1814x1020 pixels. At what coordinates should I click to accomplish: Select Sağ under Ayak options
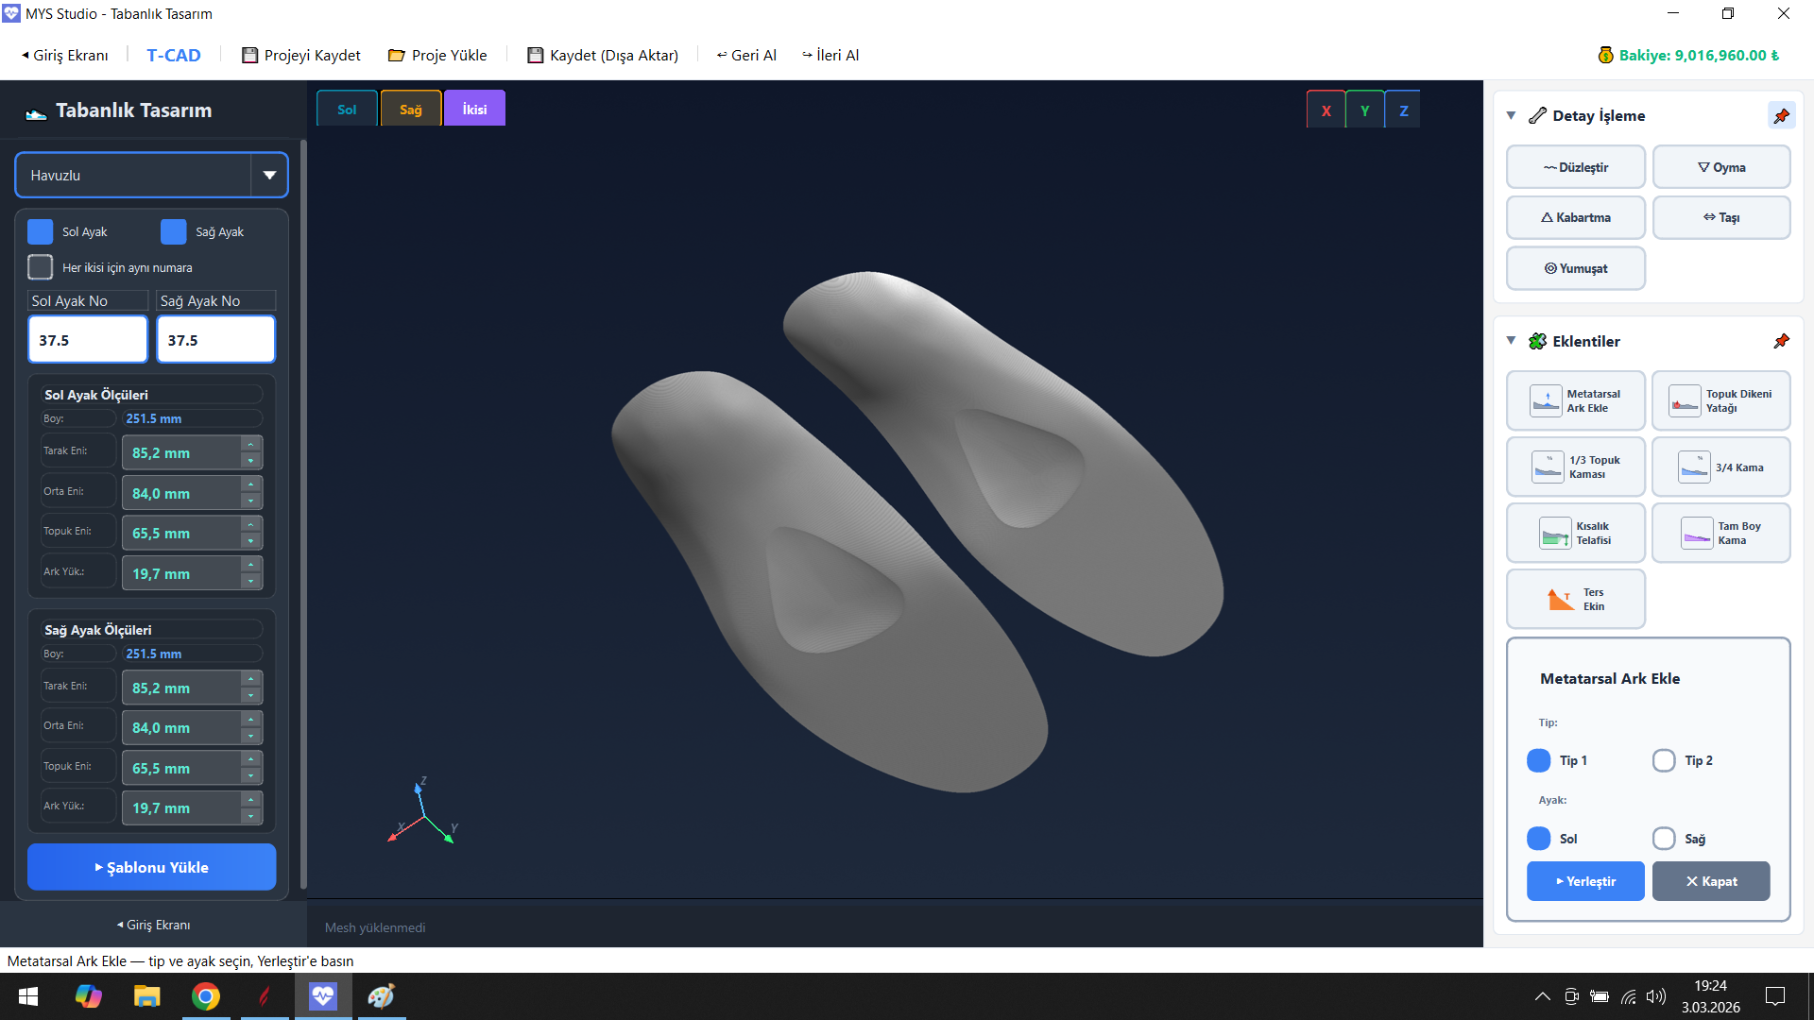[1664, 838]
